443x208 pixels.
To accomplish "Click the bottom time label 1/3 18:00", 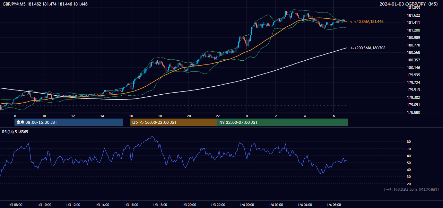I will point(160,205).
